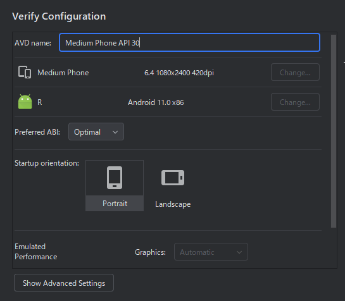Click the Medium Phone device name

coord(63,73)
